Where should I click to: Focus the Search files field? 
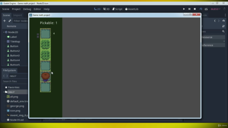click(x=15, y=81)
